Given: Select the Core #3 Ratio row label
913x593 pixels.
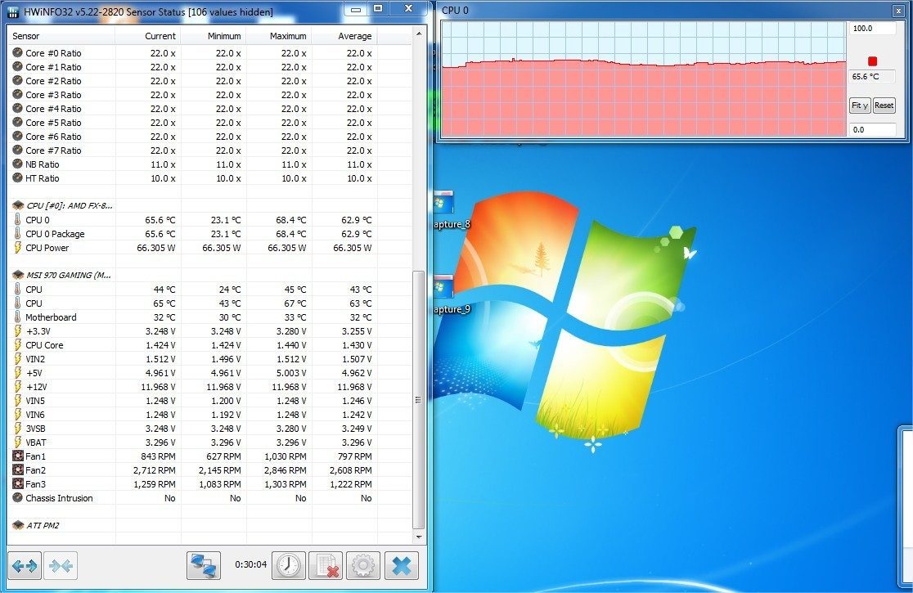Looking at the screenshot, I should pos(53,95).
